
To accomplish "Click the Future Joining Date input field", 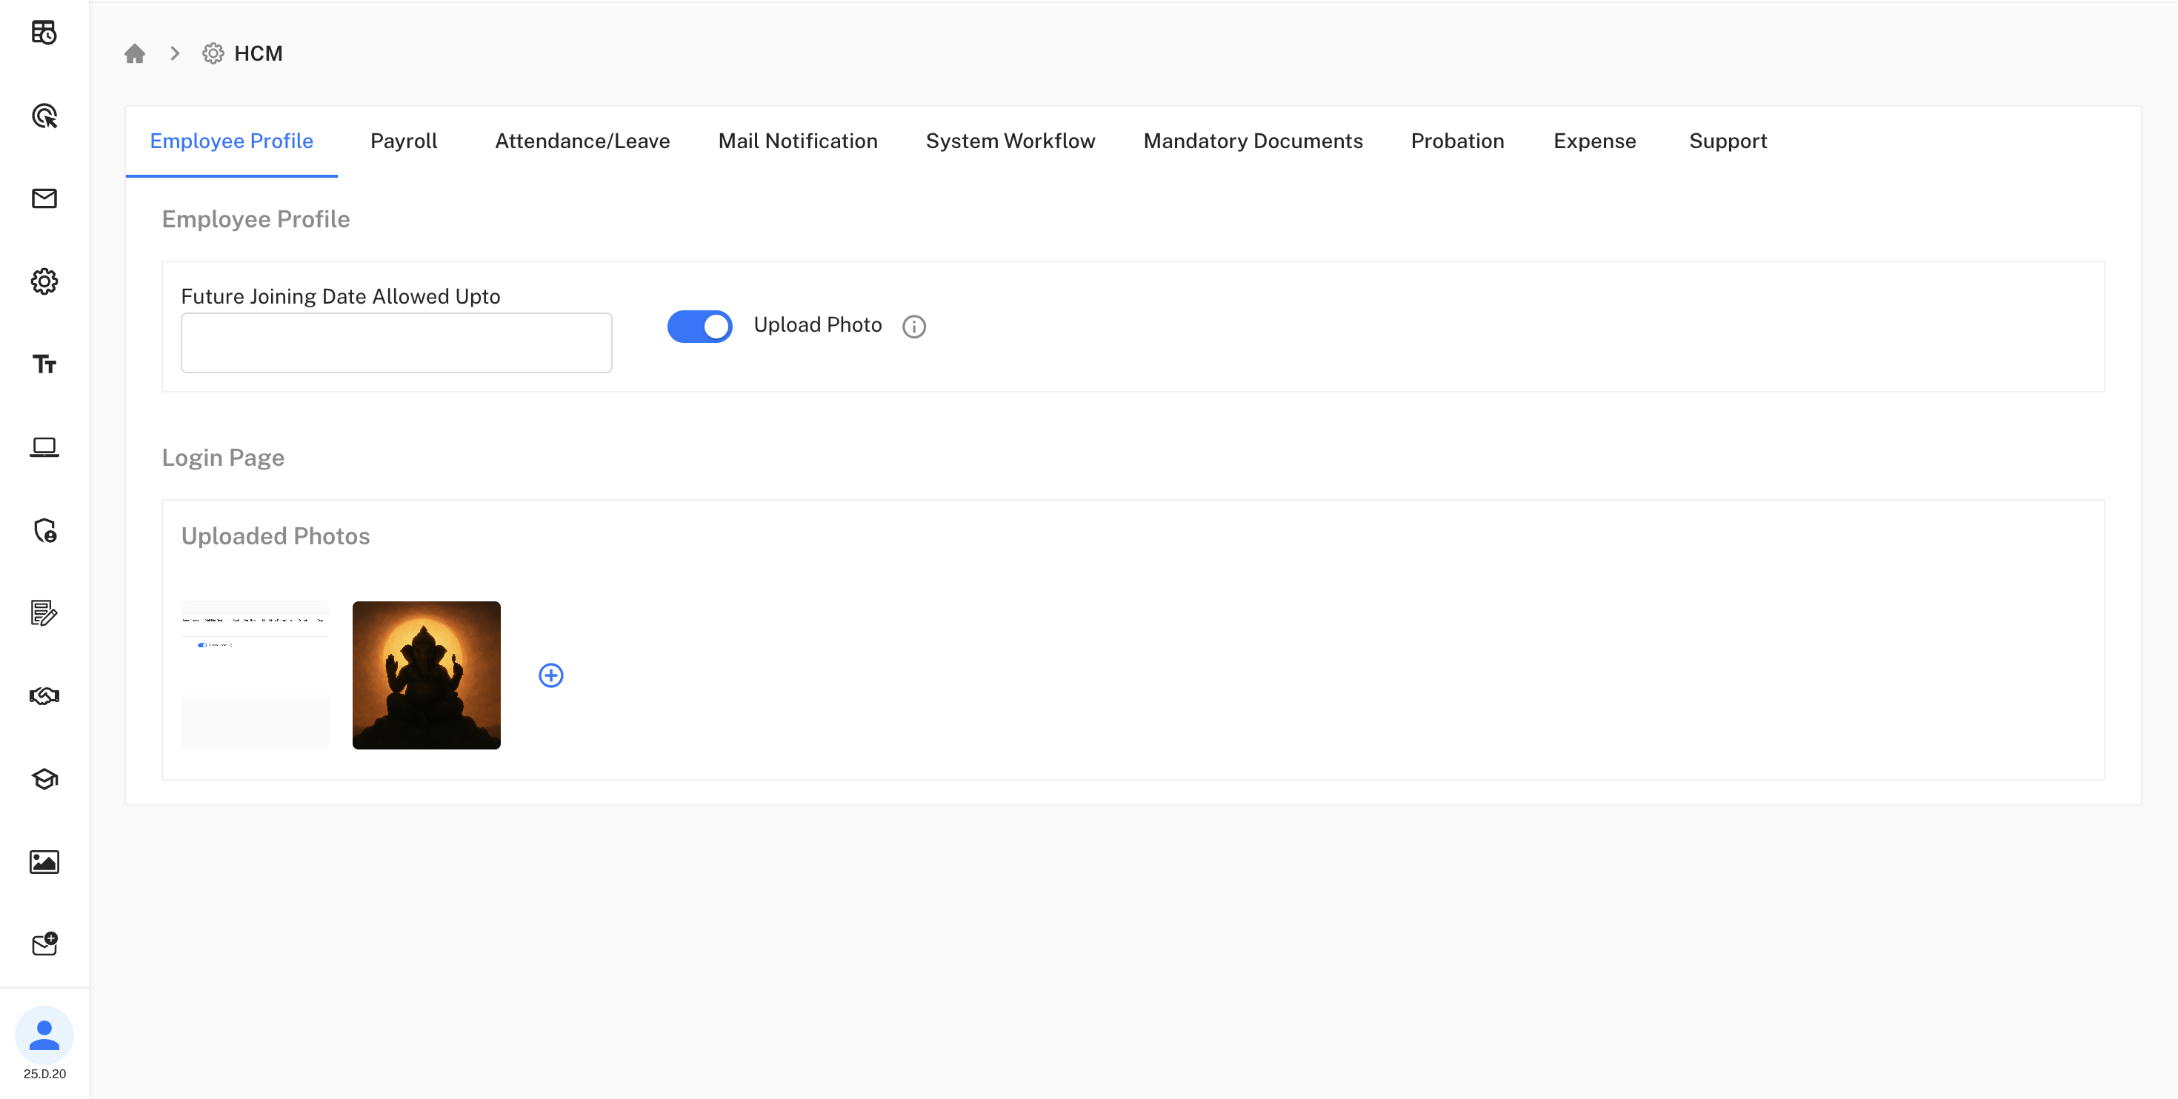I will click(x=395, y=342).
